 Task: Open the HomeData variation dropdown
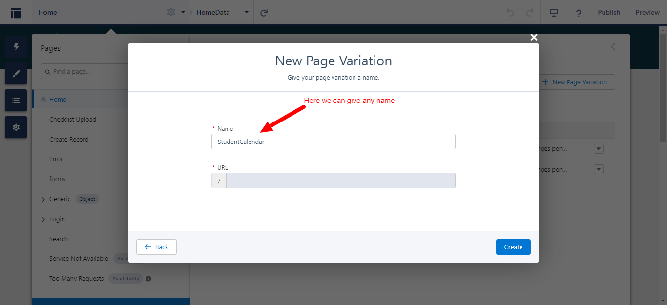[x=246, y=13]
